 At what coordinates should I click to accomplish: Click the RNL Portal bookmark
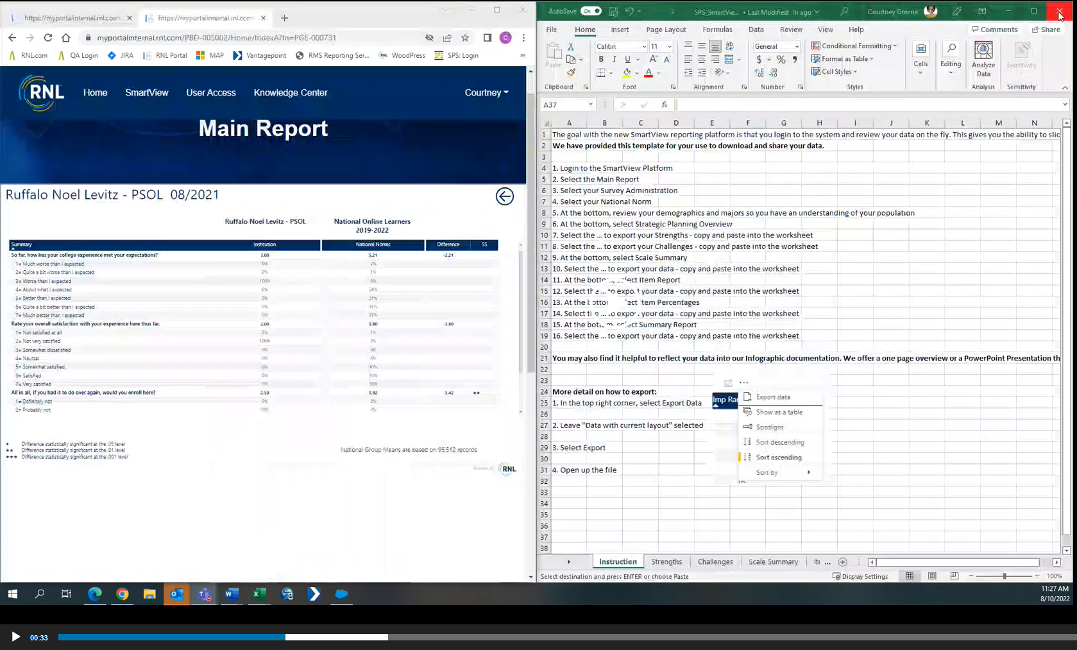point(165,55)
